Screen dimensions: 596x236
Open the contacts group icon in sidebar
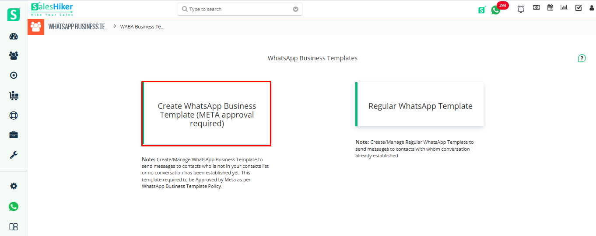tap(14, 56)
